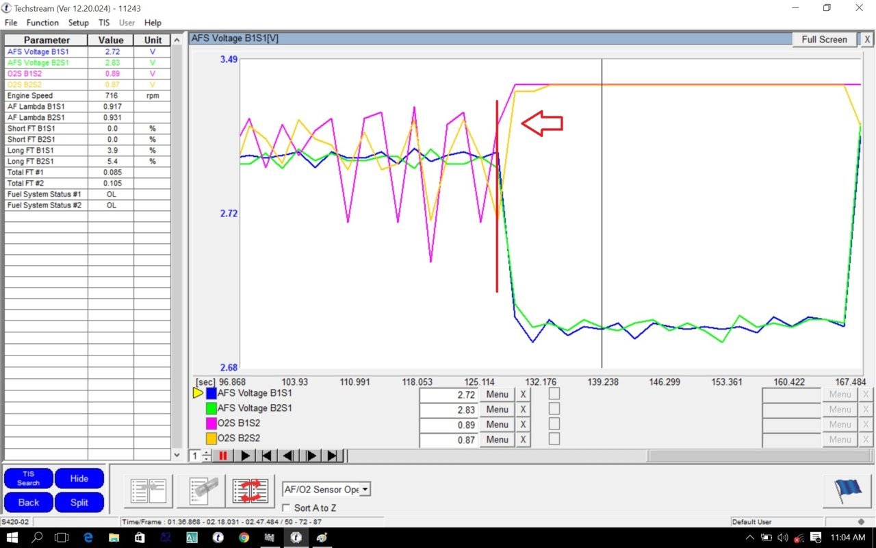Screen dimensions: 876x548
Task: Select Fuel System Status #1 parameter row
Action: 87,194
